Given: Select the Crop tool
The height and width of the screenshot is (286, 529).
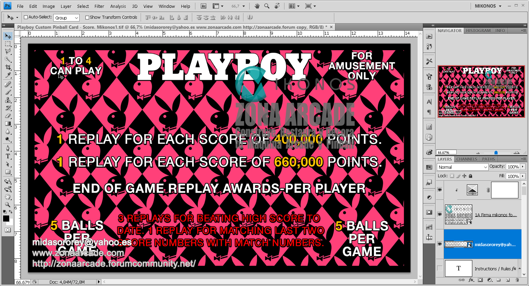Looking at the screenshot, I should point(8,67).
